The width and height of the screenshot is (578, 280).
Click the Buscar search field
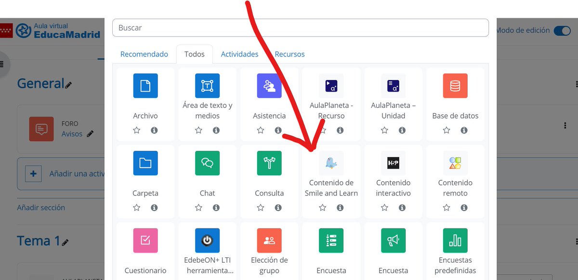[301, 28]
